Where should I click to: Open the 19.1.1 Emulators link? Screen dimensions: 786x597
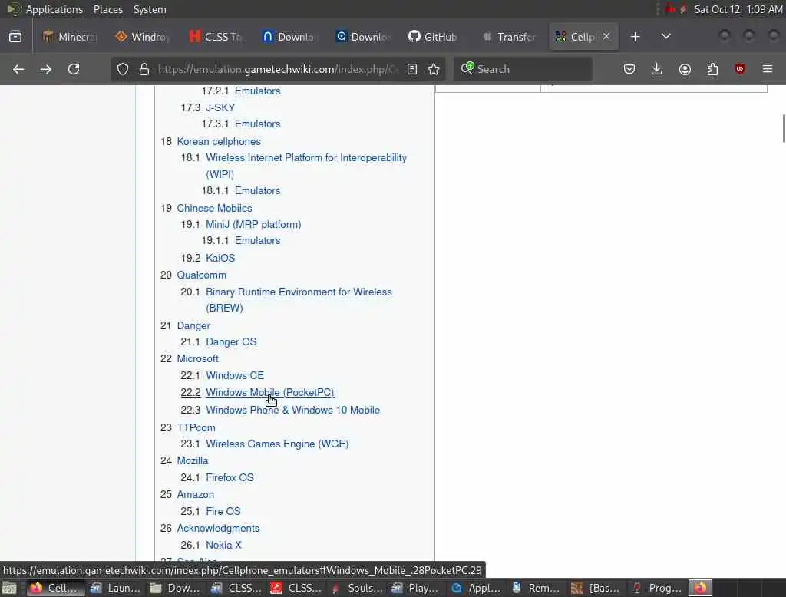[x=258, y=241]
